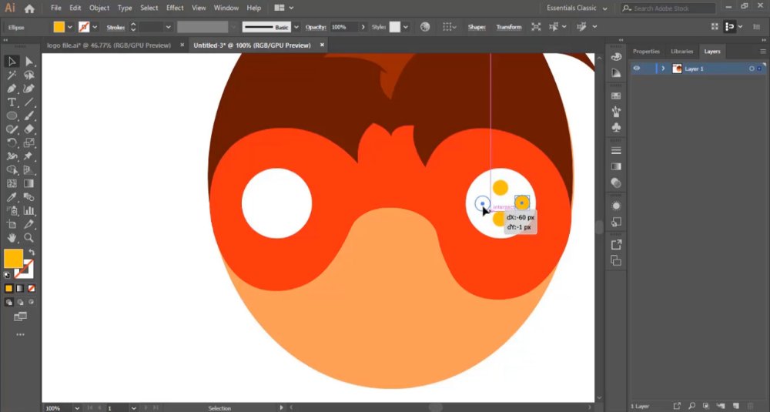Viewport: 770px width, 412px height.
Task: Choose the Magic Wand tool
Action: [12, 75]
